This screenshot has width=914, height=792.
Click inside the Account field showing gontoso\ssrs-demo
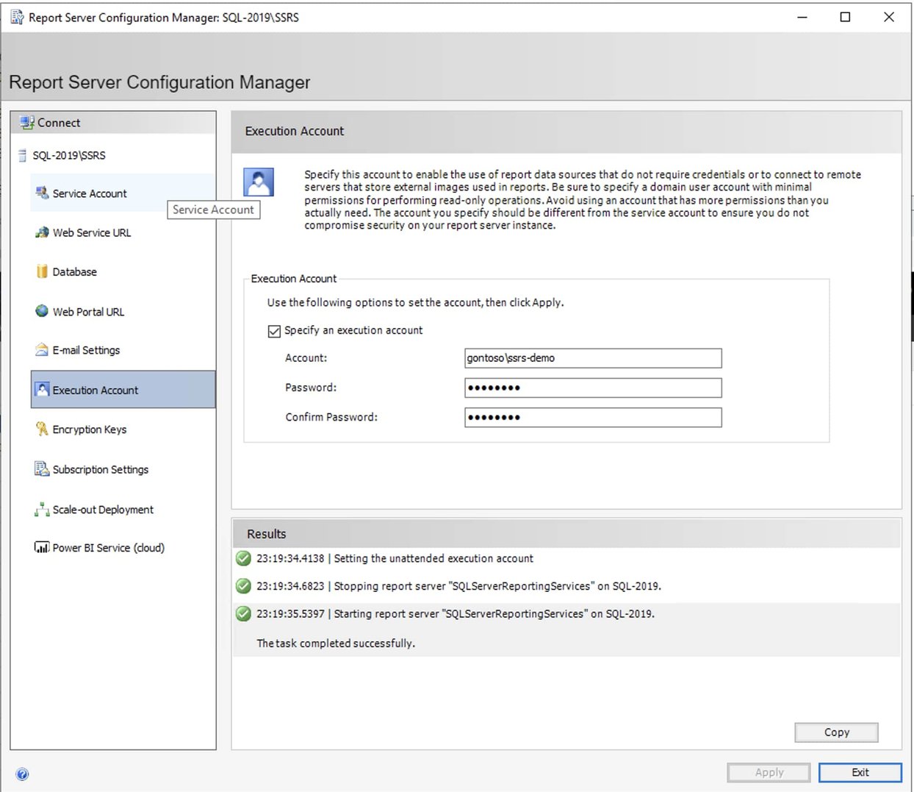point(592,358)
